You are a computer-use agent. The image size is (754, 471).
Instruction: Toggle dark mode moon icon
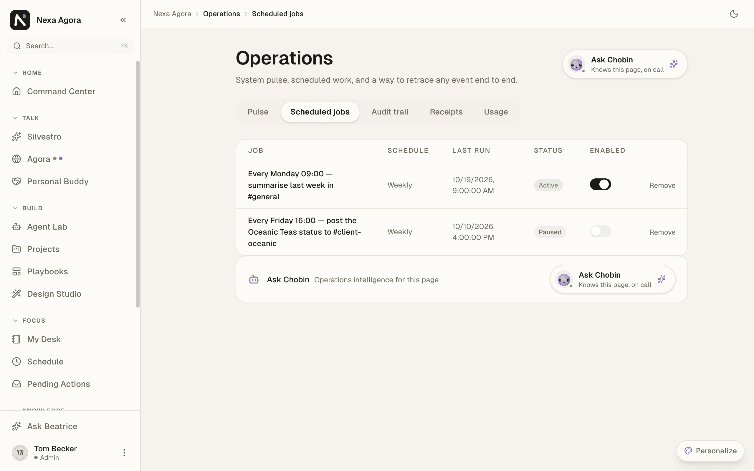pyautogui.click(x=734, y=14)
